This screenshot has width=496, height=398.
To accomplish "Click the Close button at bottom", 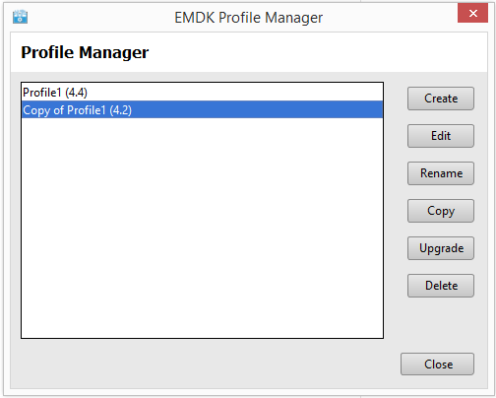I will click(x=437, y=364).
